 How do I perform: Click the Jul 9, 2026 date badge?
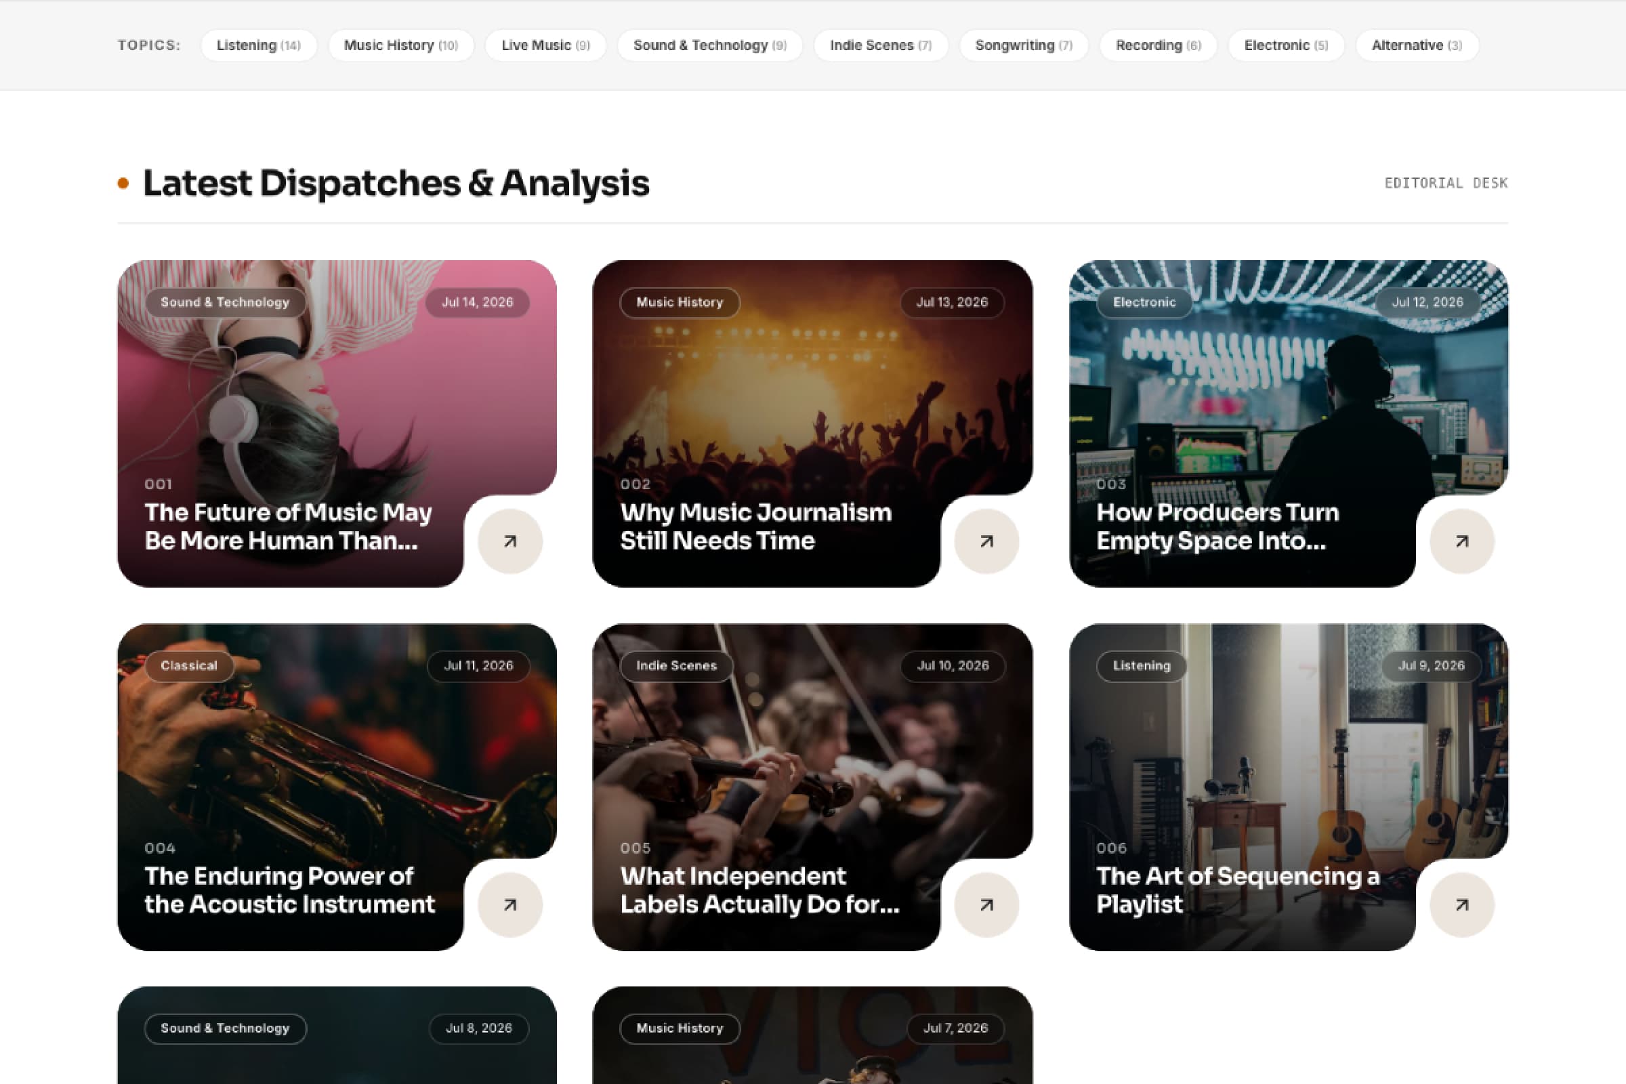point(1431,666)
